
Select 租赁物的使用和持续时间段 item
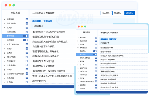(46, 37)
